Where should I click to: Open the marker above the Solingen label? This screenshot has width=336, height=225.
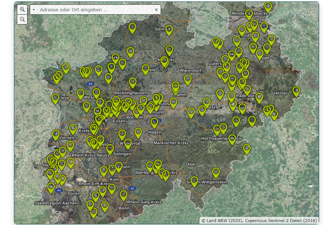pyautogui.click(x=110, y=149)
